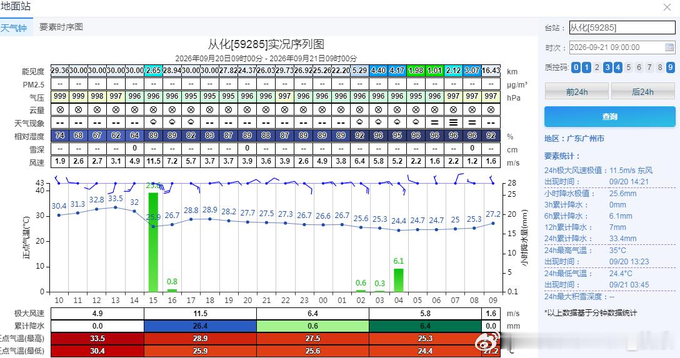Click the blue 查询 button

610,116
